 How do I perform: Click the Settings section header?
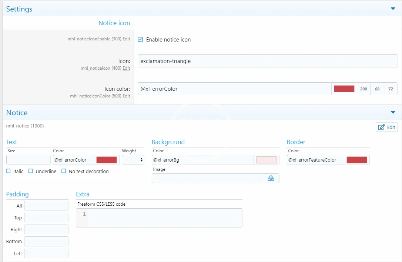pos(202,9)
